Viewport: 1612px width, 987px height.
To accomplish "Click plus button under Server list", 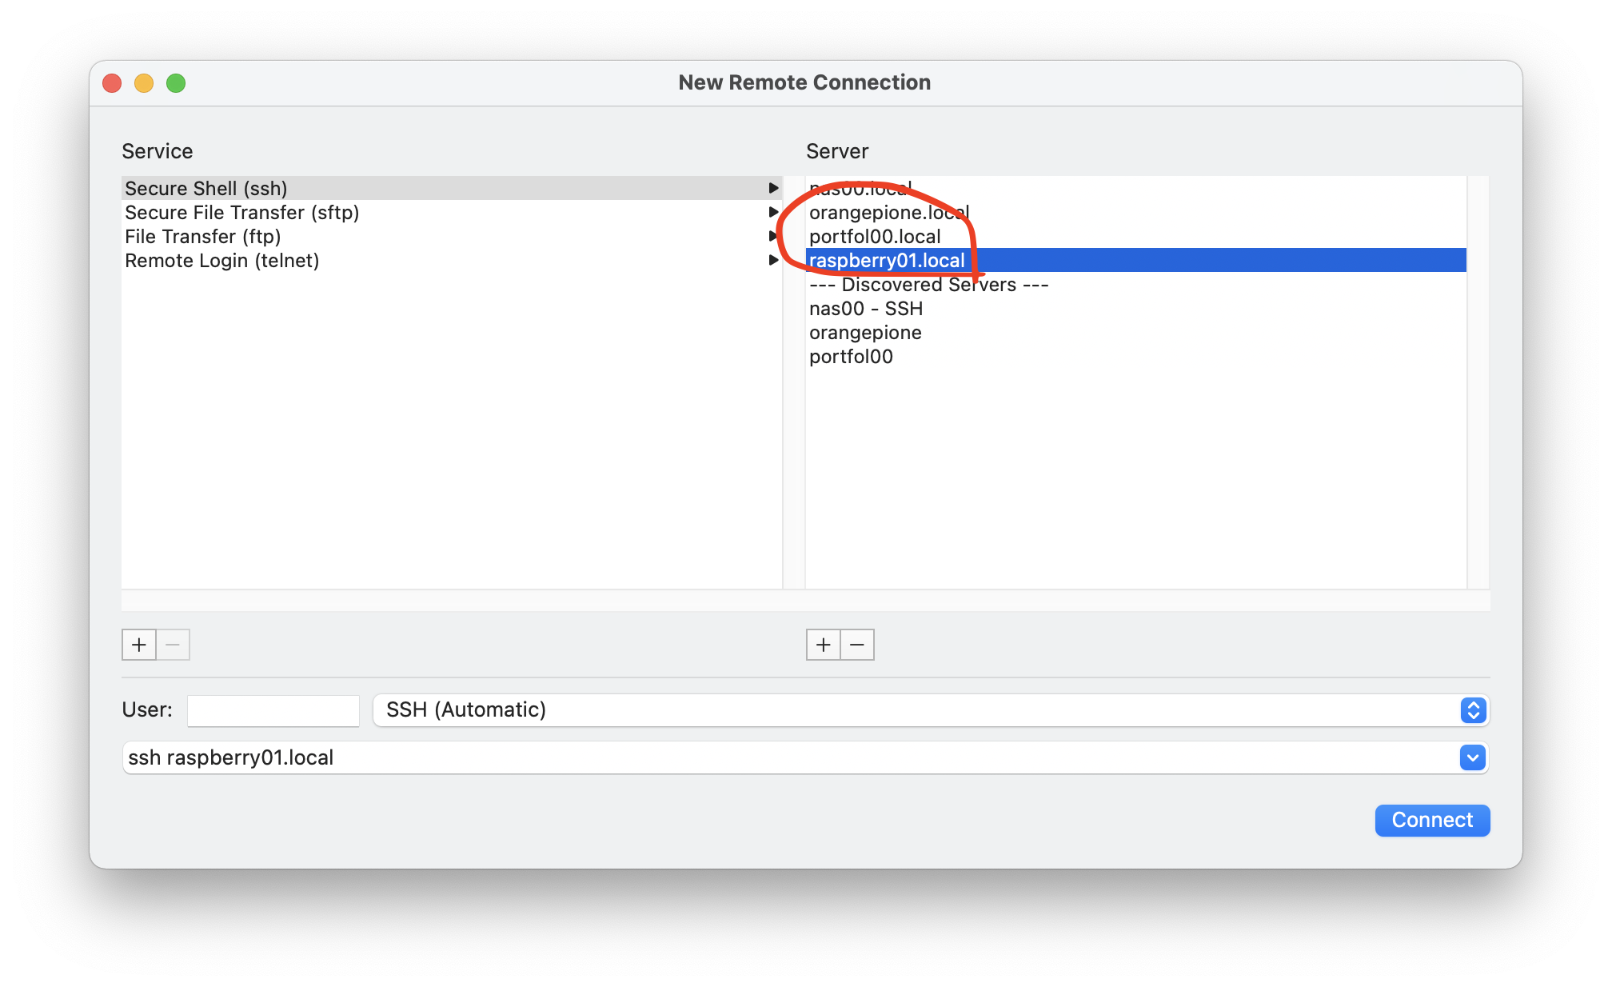I will (823, 645).
